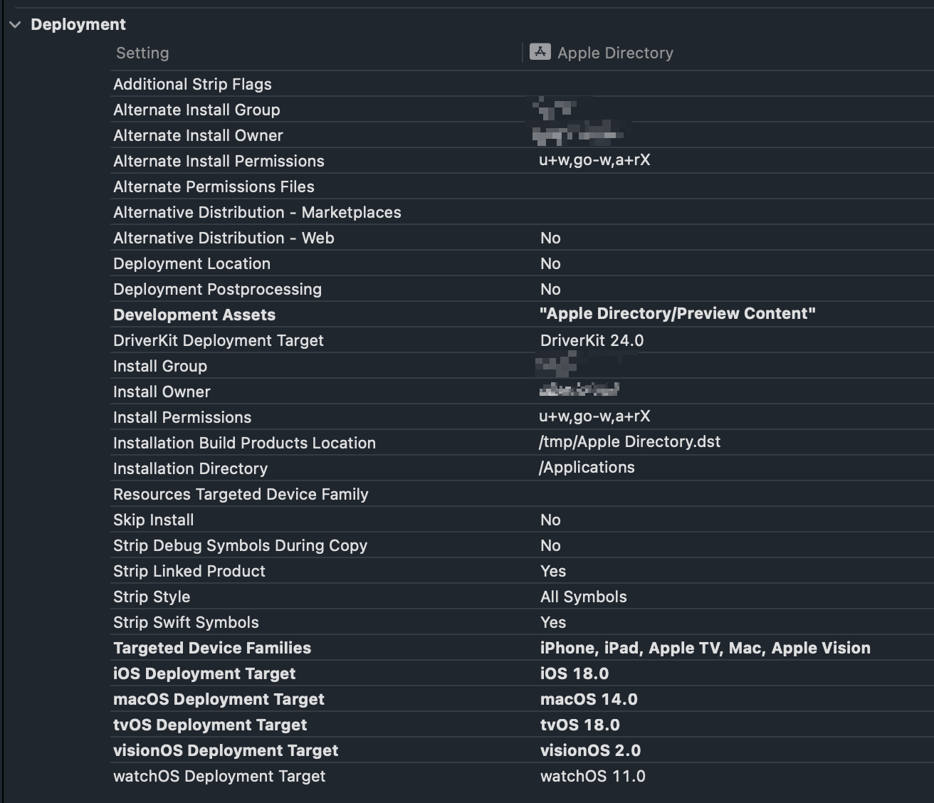Screen dimensions: 934x803
Task: Open Strip Linked Product value dropdown
Action: click(x=553, y=571)
